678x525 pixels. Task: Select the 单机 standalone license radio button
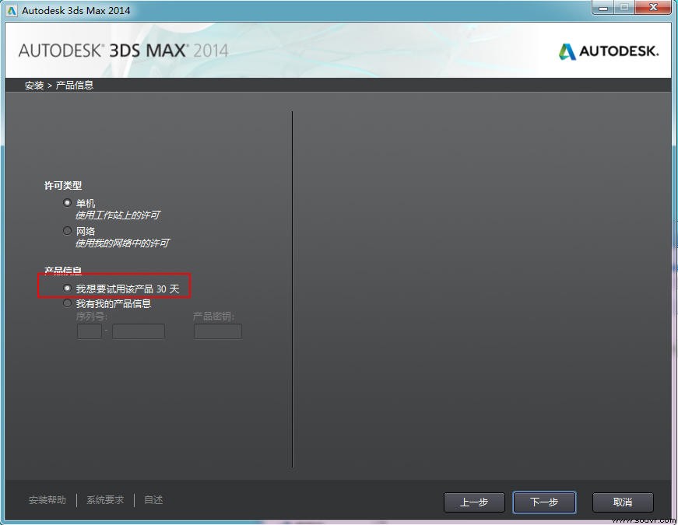point(67,202)
